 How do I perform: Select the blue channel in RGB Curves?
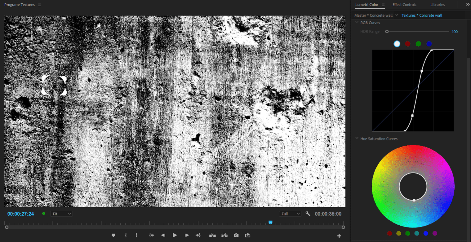pos(429,43)
